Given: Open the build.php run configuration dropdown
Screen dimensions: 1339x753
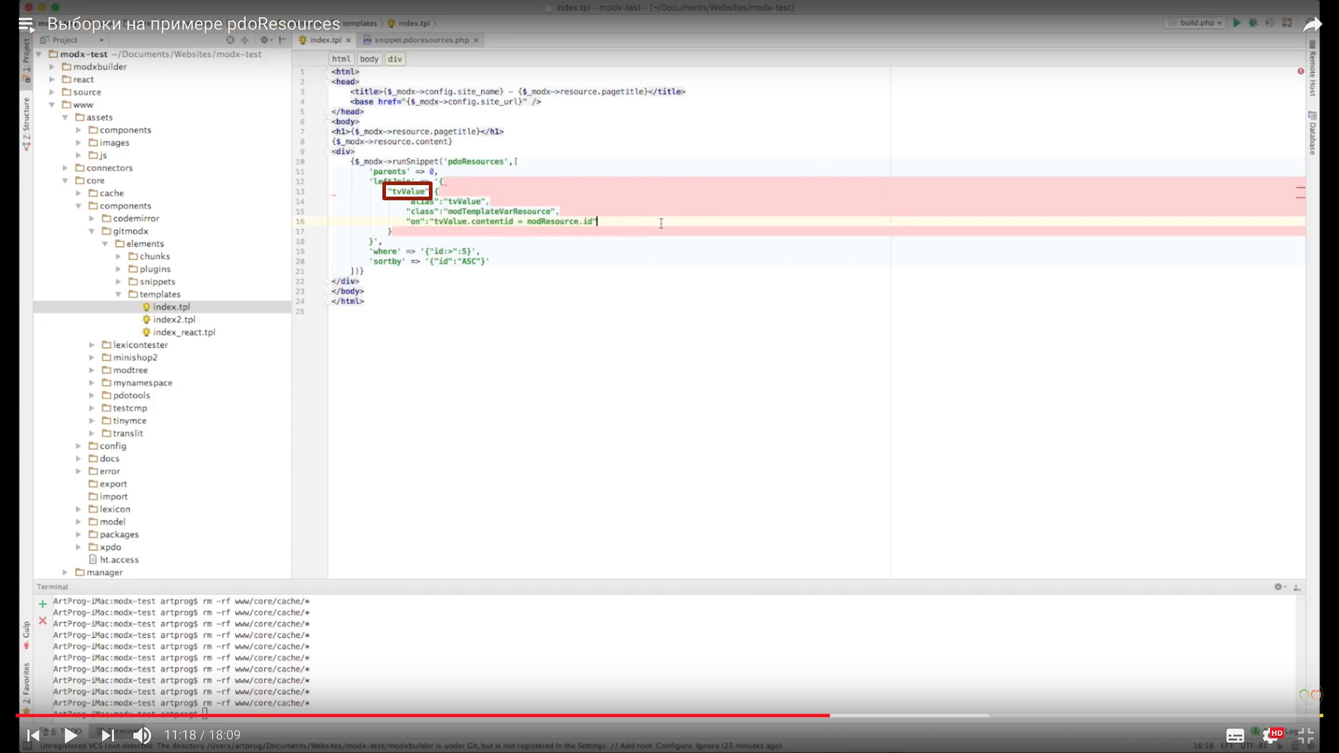Looking at the screenshot, I should [1196, 23].
